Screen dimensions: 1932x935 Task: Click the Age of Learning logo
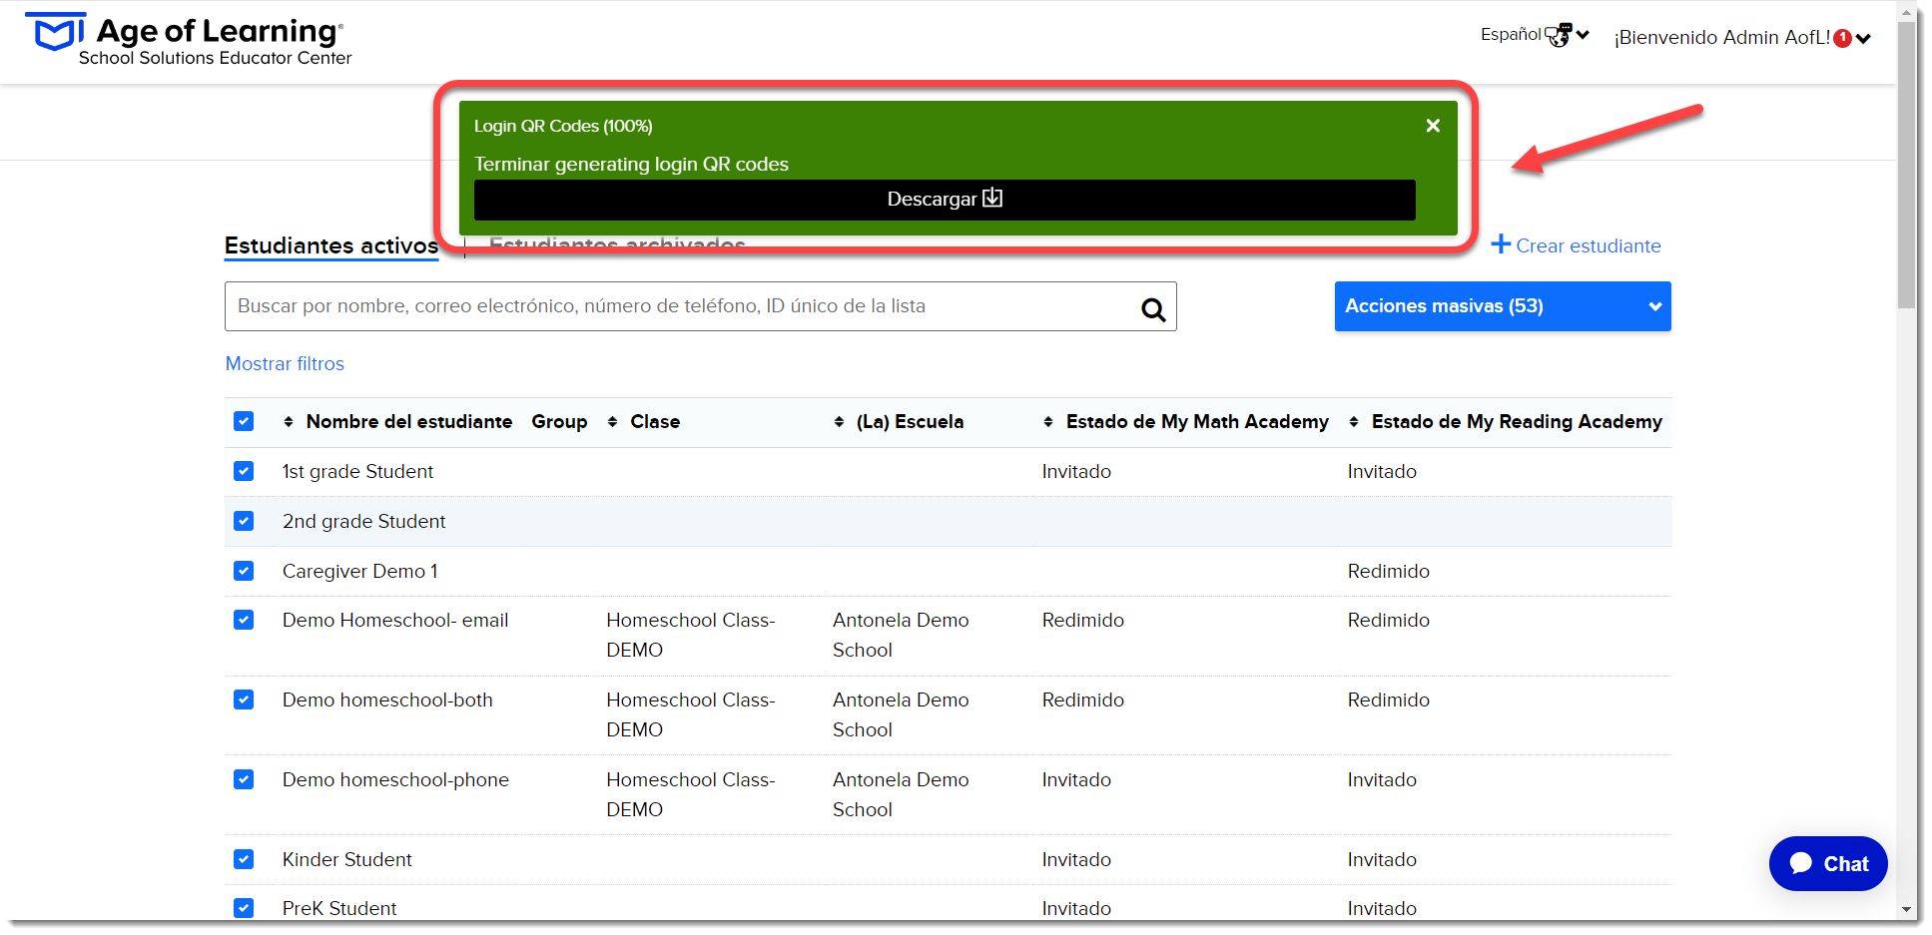tap(188, 40)
